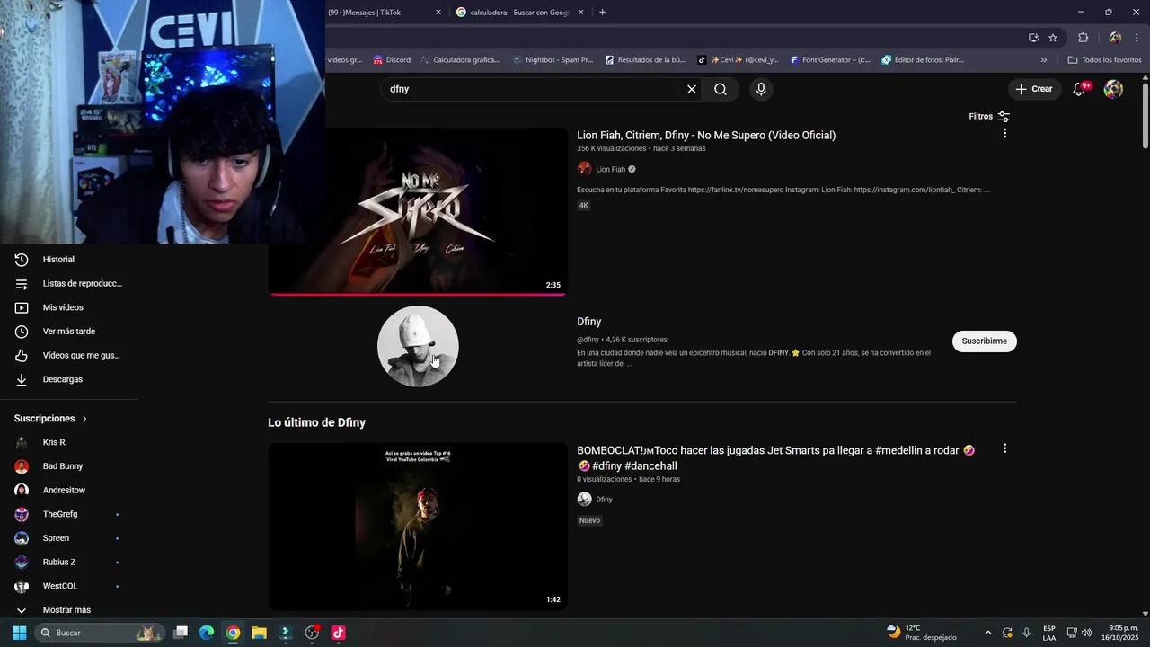Open the Chrome extensions puzzle icon

(1083, 38)
